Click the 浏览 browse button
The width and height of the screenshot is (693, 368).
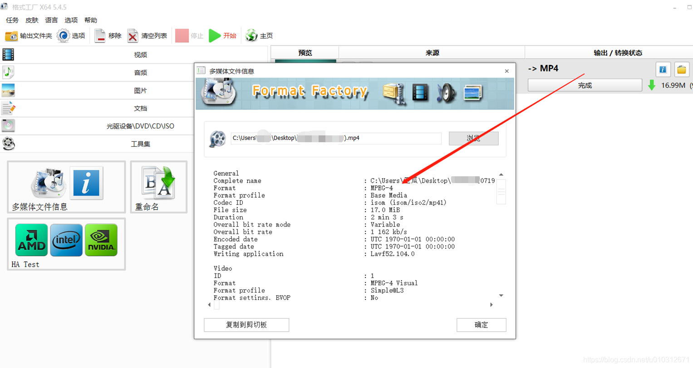473,138
